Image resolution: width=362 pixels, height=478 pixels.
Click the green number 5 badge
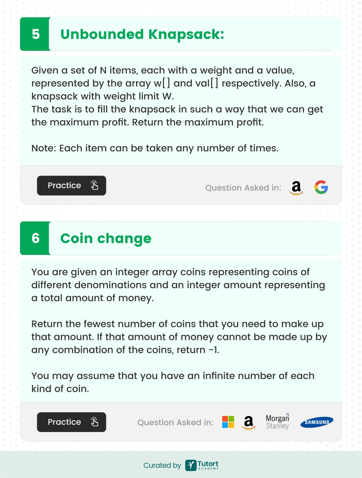tap(35, 34)
